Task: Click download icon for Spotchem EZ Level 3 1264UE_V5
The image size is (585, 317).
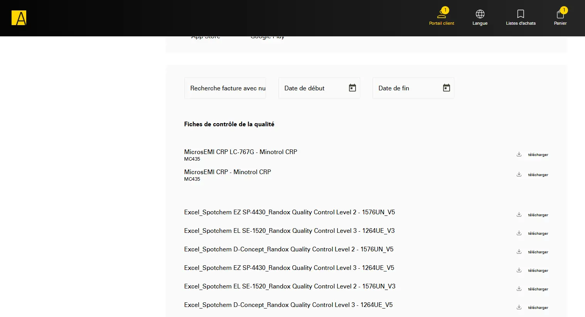Action: coord(519,270)
